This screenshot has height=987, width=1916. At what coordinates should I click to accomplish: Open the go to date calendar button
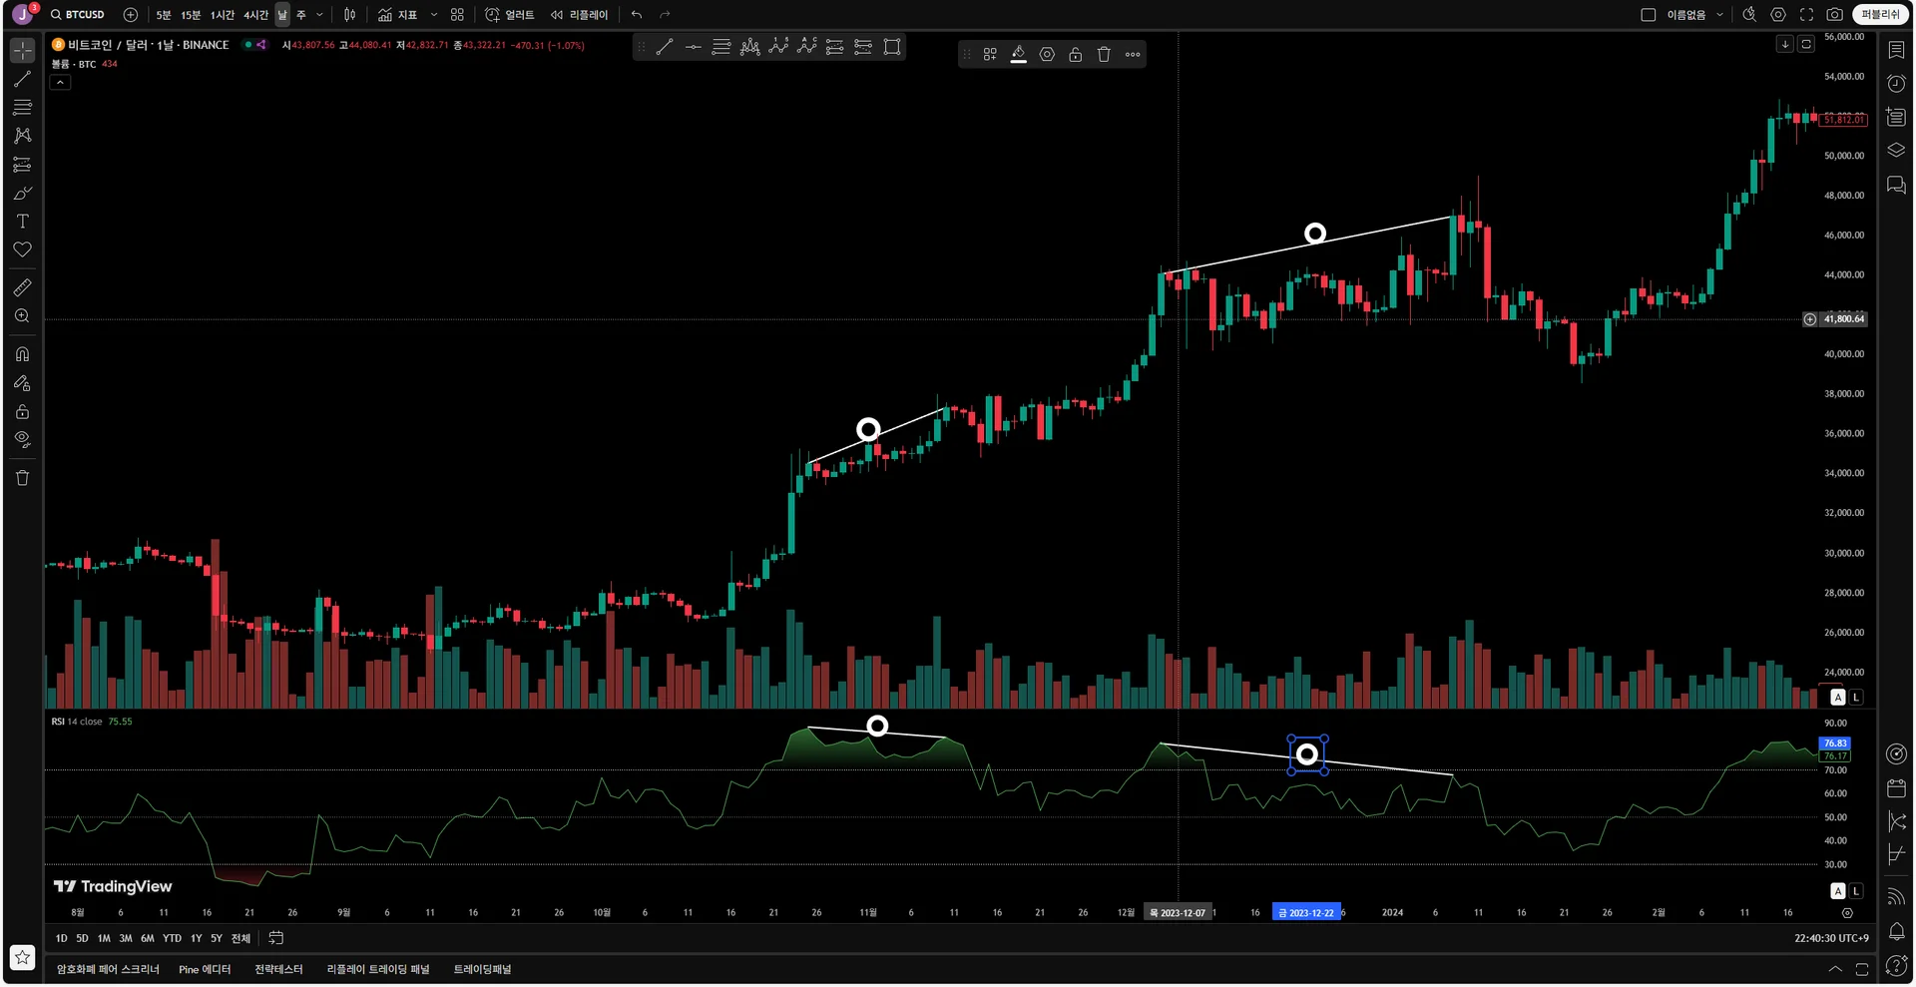(276, 938)
